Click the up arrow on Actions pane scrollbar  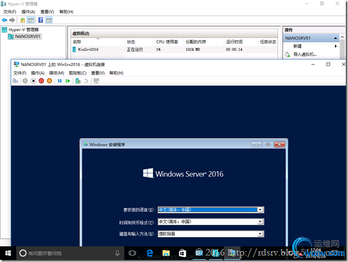tap(342, 37)
